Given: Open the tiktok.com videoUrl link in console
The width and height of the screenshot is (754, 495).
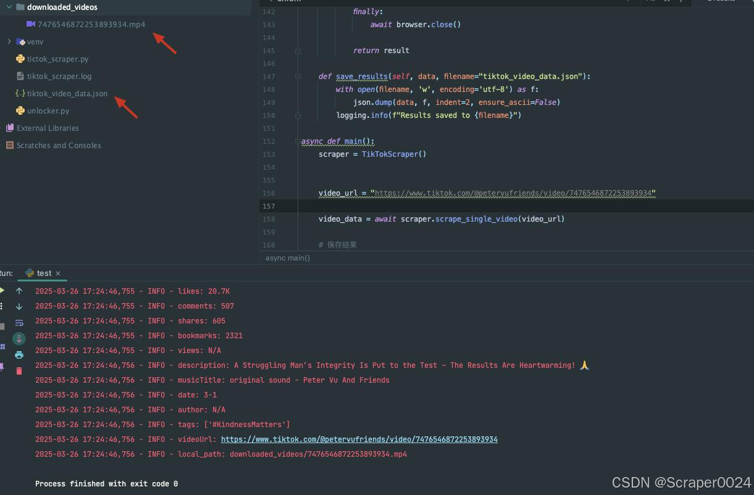Looking at the screenshot, I should [359, 439].
